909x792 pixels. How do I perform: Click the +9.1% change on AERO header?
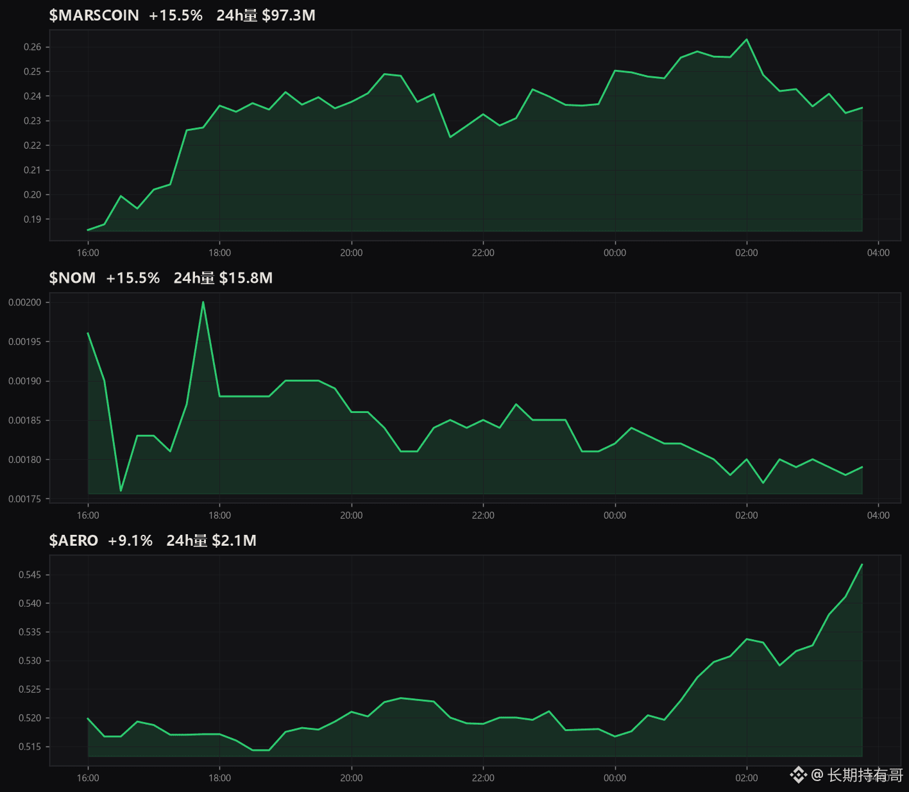click(x=130, y=541)
